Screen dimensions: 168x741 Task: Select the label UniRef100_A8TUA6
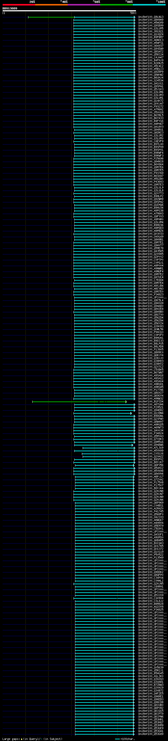[x=150, y=405]
